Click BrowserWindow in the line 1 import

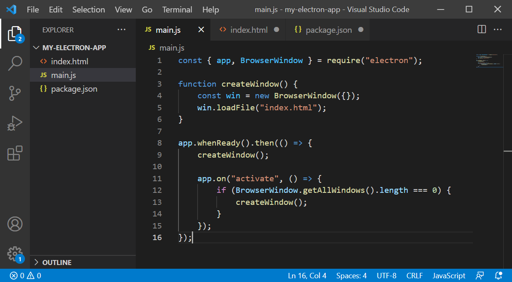(272, 61)
